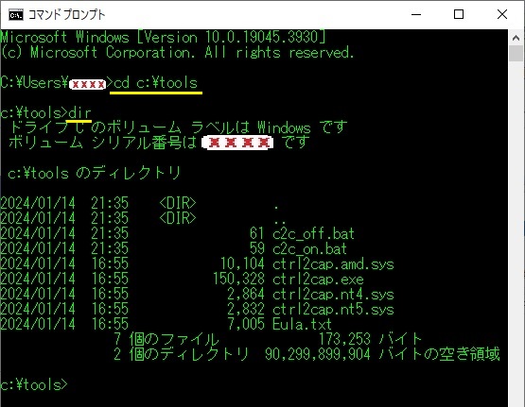Click the vertical scrollbar thumb
The image size is (525, 407).
click(x=516, y=54)
